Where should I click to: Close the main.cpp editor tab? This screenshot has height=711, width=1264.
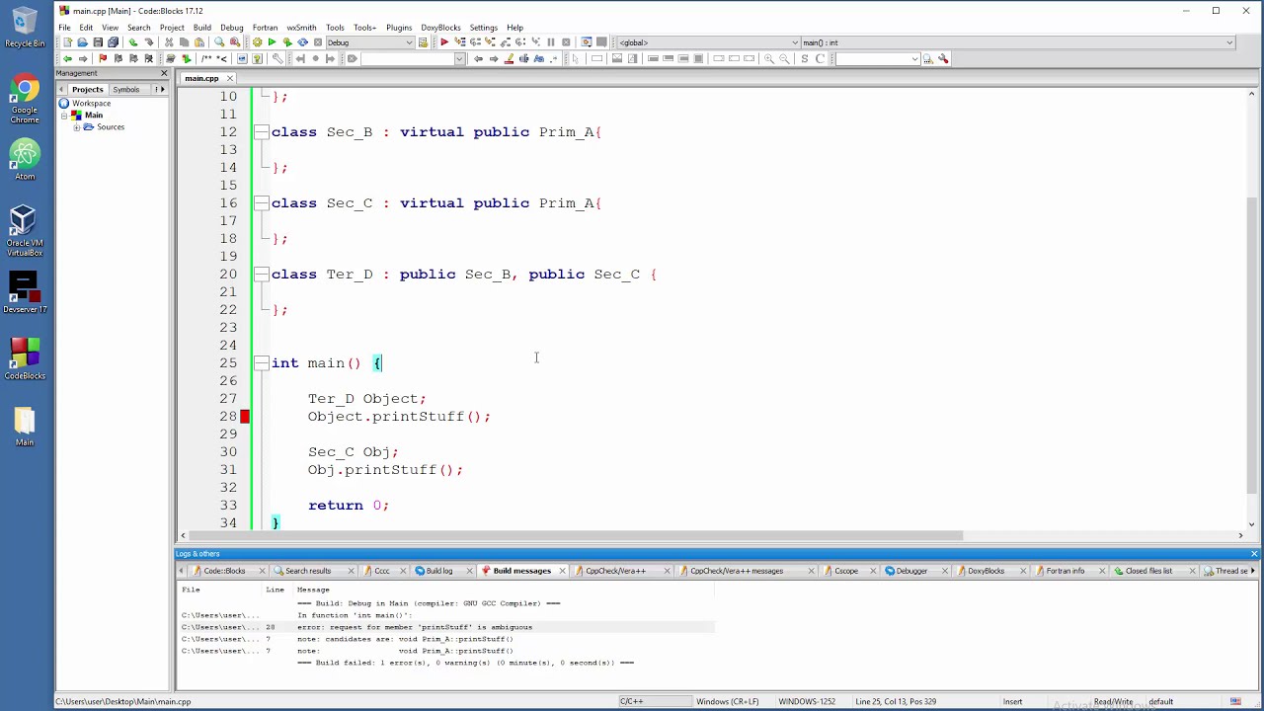pos(230,78)
